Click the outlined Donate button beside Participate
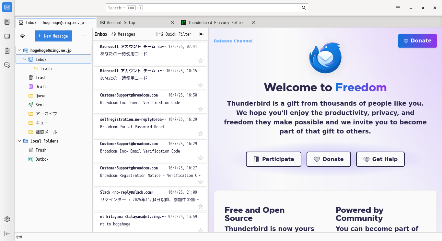Screen dimensions: 442x241 tap(329, 159)
